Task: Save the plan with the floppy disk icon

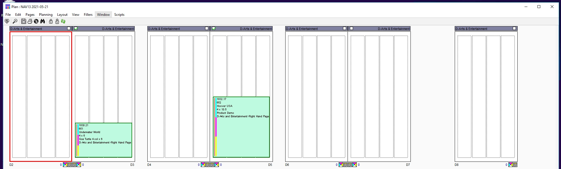Action: tap(24, 21)
